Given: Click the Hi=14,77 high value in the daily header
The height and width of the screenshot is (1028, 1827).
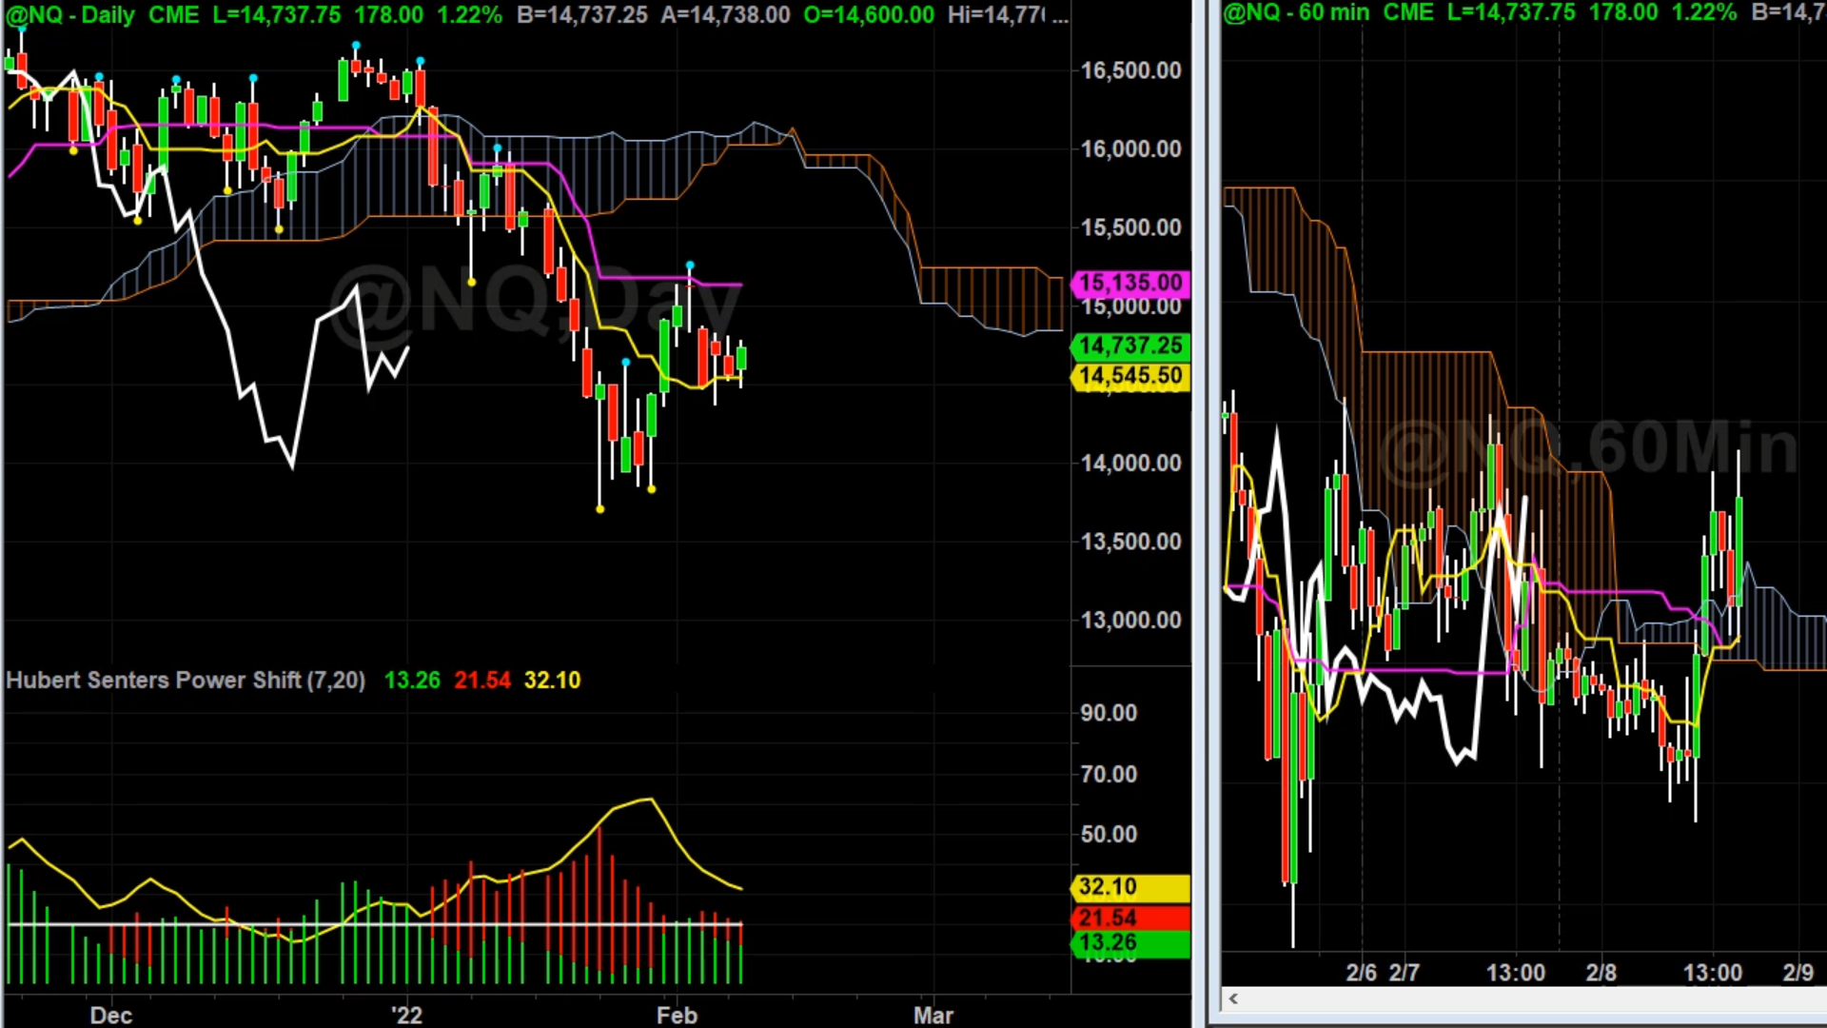Looking at the screenshot, I should 996,15.
